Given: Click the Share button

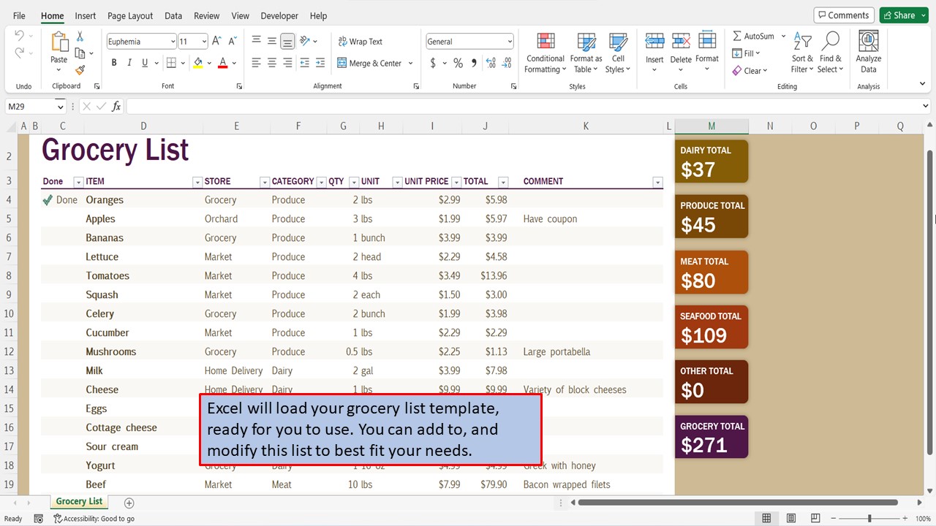Looking at the screenshot, I should [x=902, y=15].
